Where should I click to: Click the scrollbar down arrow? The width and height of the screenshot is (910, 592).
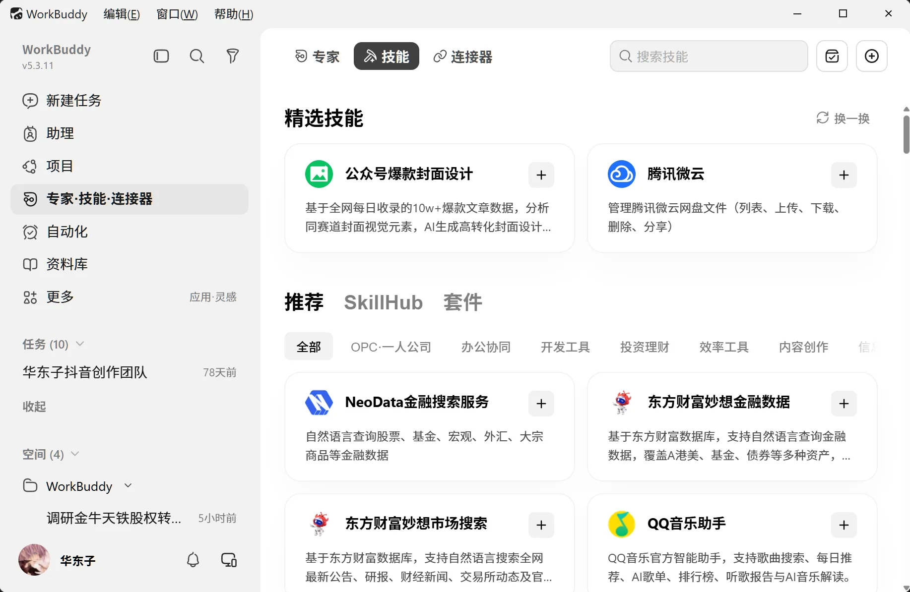click(x=906, y=588)
